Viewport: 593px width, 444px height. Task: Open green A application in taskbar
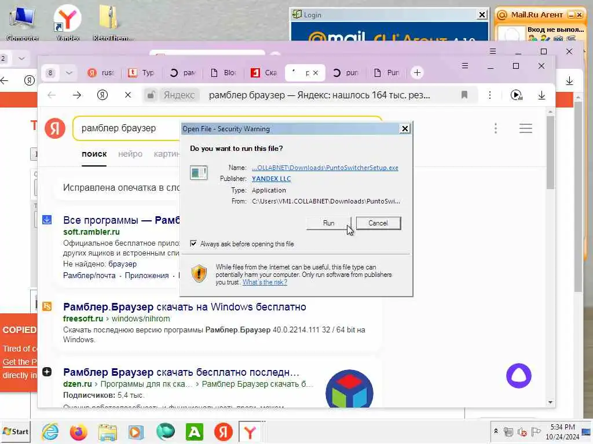pos(195,431)
